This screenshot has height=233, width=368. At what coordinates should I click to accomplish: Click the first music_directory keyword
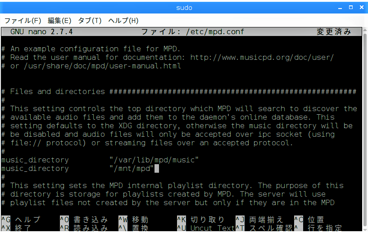[35, 160]
